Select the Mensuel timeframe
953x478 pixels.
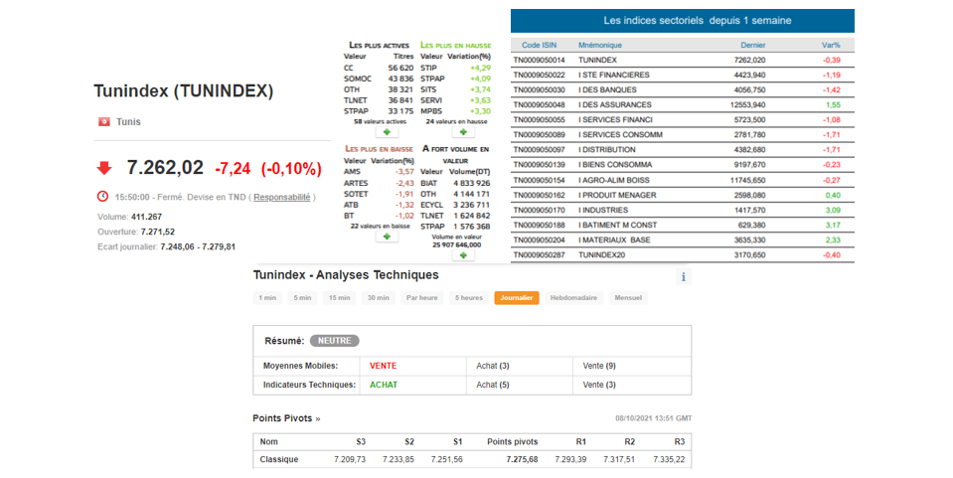click(628, 298)
